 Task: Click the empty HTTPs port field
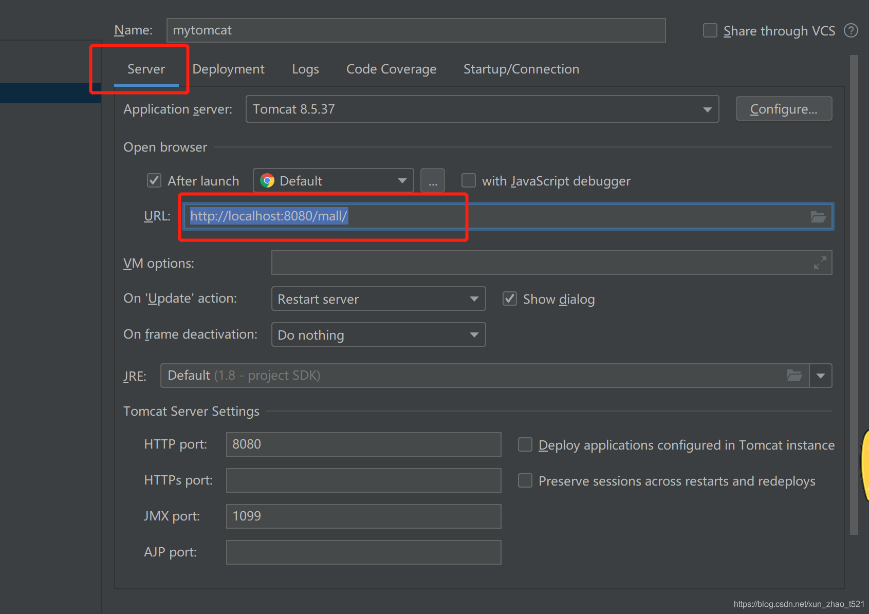point(363,480)
